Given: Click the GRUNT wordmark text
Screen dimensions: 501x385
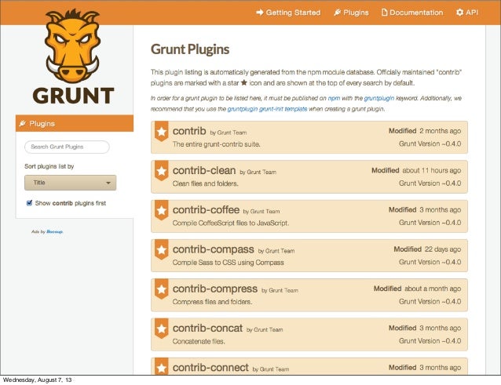Looking at the screenshot, I should click(73, 96).
